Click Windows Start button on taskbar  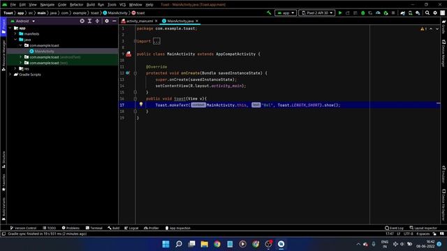(166, 244)
